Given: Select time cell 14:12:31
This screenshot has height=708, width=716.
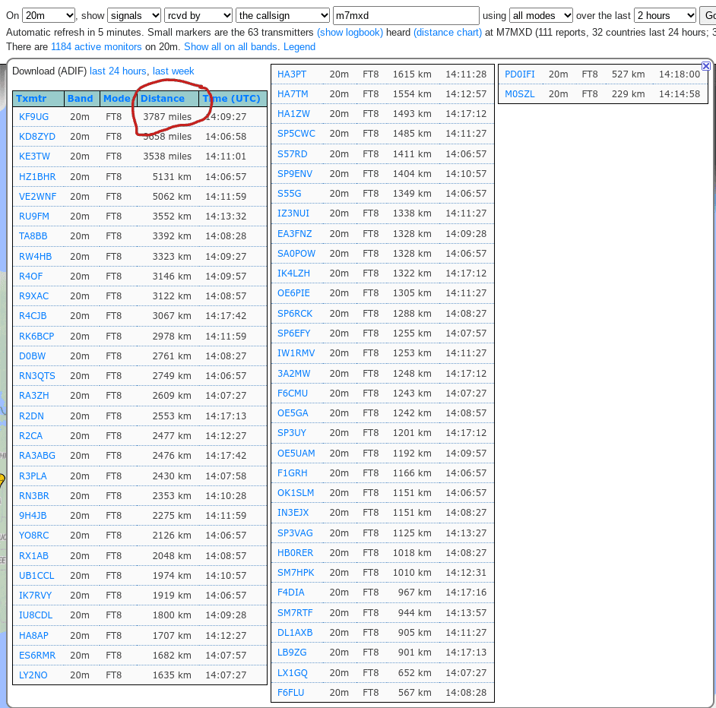Looking at the screenshot, I should (x=466, y=573).
